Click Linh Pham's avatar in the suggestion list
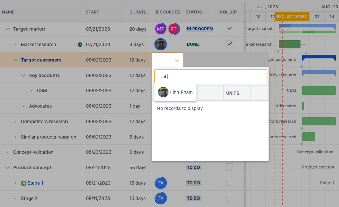The image size is (339, 207). [163, 92]
